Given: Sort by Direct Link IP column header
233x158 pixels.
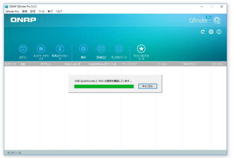Looking at the screenshot, I should pos(76,64).
